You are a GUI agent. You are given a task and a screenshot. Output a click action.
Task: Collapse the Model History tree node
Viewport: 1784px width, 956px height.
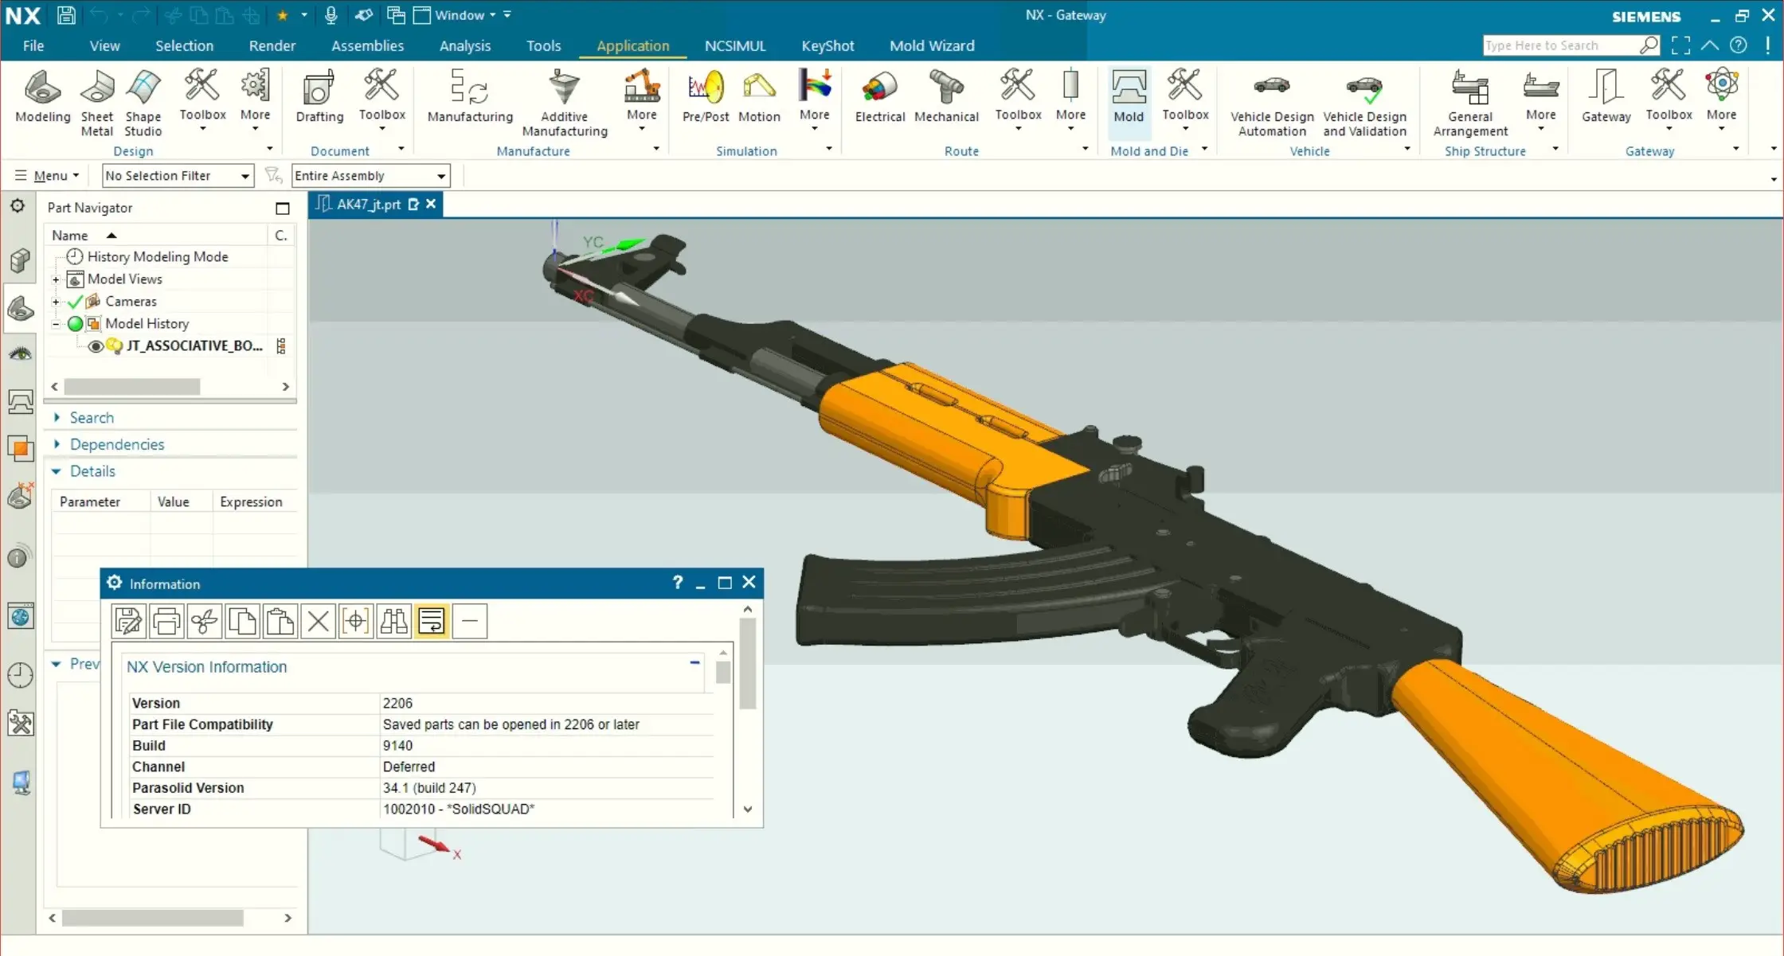pyautogui.click(x=56, y=324)
